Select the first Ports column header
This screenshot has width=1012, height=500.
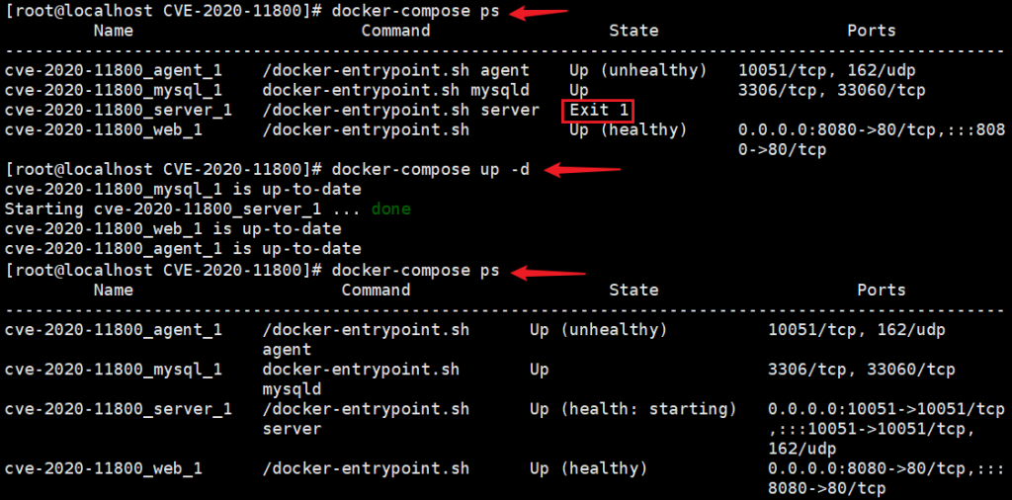click(872, 31)
